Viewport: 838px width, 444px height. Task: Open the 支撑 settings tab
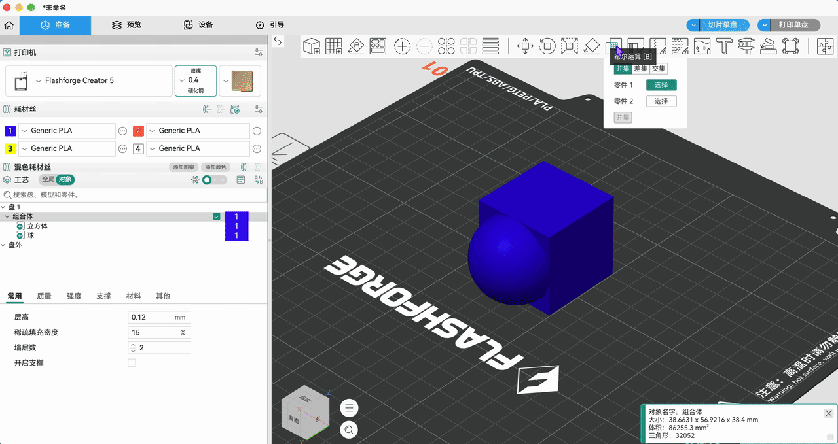tap(103, 296)
